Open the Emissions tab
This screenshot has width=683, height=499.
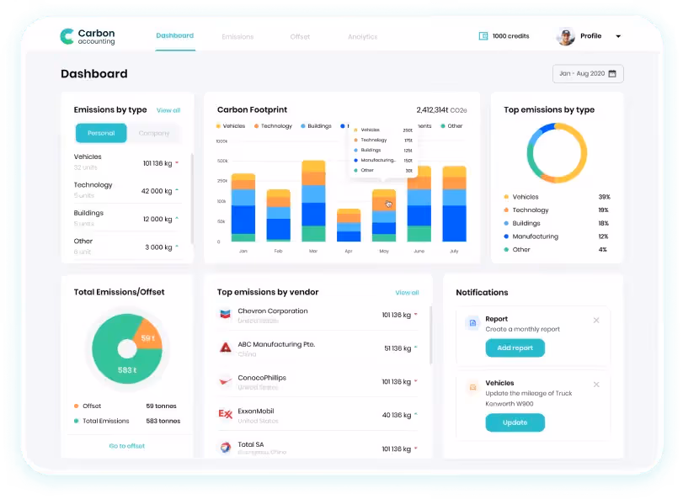[x=237, y=37]
